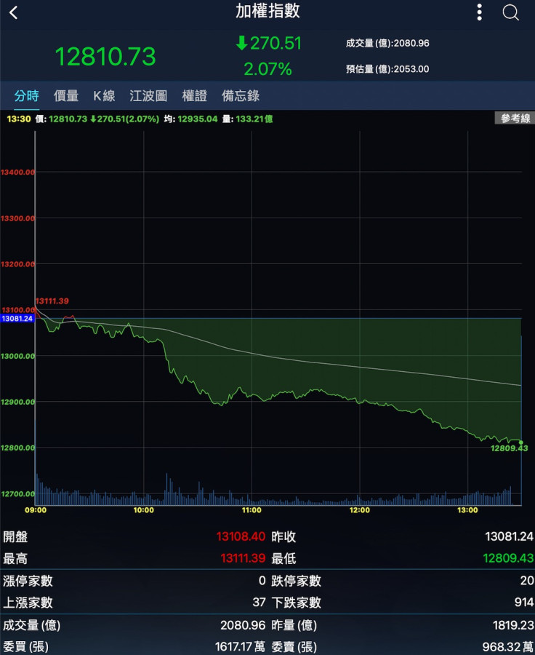Open the K線 tab

click(104, 95)
